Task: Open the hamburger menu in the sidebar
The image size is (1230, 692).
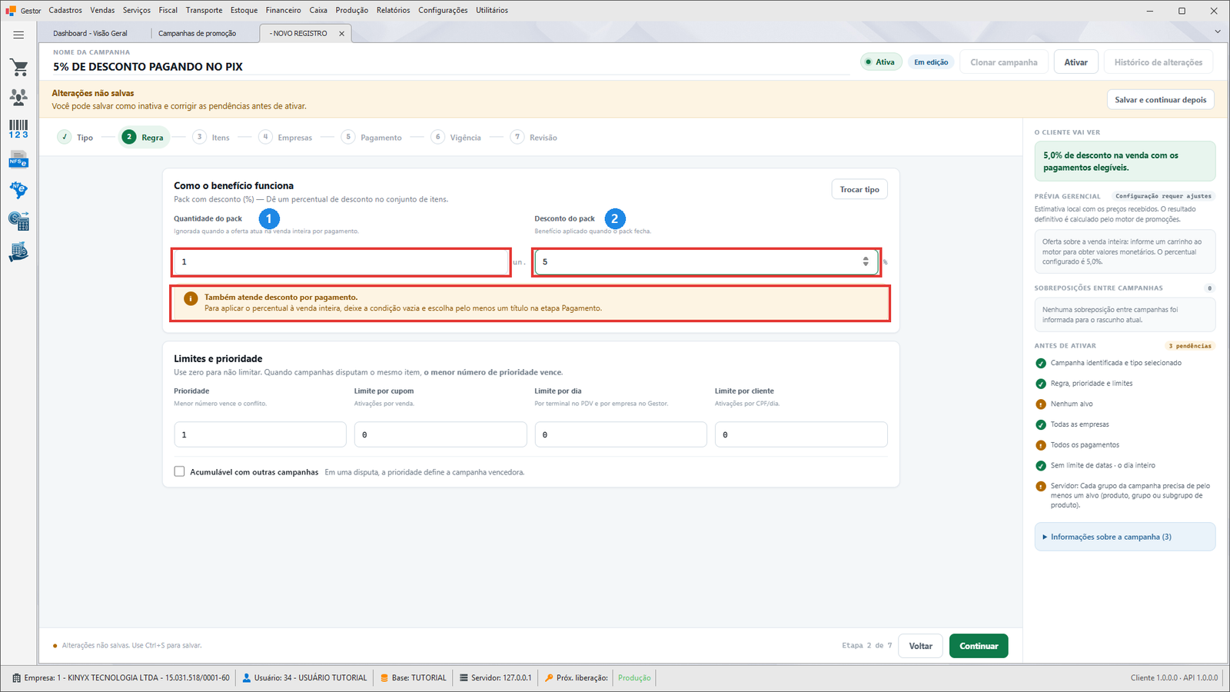Action: 18,35
